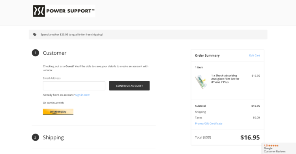Expand the Promo/Gift Certificate link
The image size is (296, 154).
point(209,123)
